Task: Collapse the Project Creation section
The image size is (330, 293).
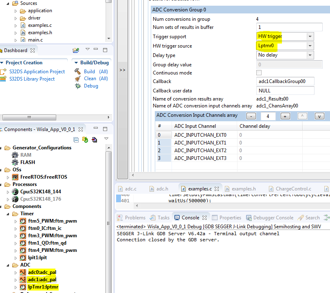Action: pyautogui.click(x=2, y=63)
